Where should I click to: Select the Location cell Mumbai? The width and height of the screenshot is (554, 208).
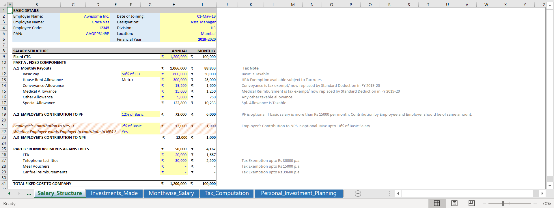208,34
